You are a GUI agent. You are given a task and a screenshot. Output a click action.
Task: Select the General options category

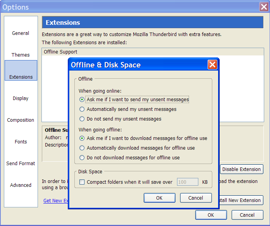21,33
